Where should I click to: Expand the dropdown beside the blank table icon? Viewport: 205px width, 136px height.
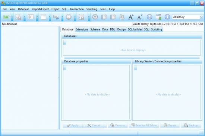(x=50, y=17)
